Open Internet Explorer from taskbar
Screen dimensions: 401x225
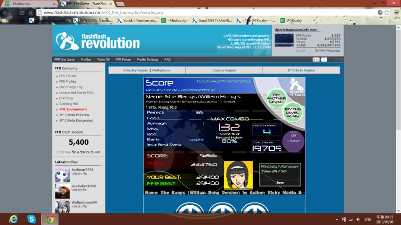pos(13,219)
